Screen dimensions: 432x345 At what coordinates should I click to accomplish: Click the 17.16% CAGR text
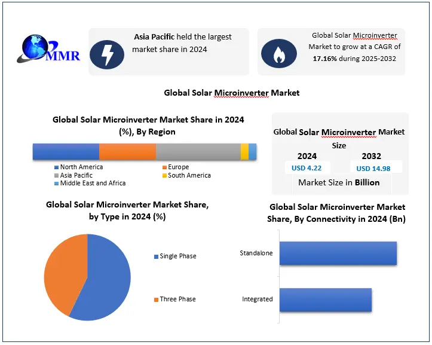tap(327, 60)
